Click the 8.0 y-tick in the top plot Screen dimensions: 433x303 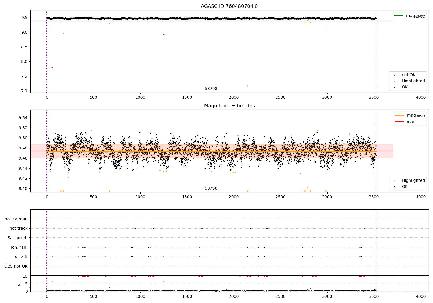[x=25, y=61]
